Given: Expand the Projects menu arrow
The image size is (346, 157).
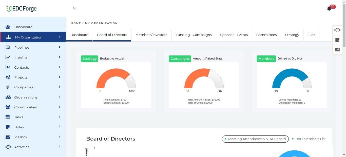Looking at the screenshot, I should click(x=60, y=77).
